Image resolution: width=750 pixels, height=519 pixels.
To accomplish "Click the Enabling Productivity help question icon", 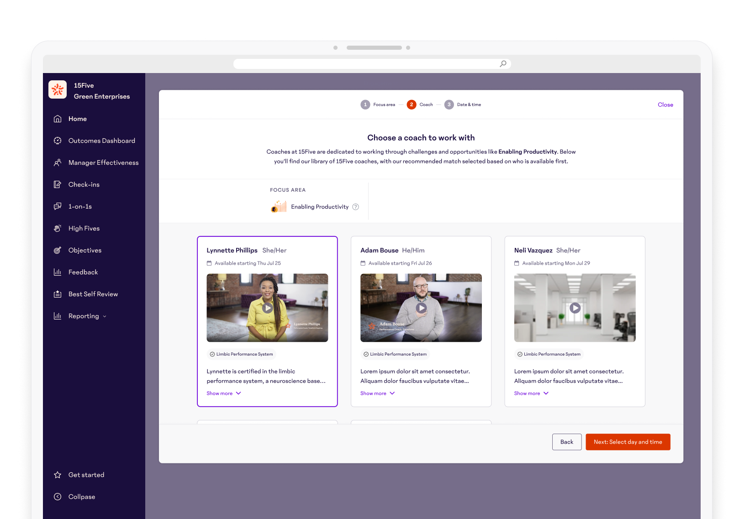I will coord(356,207).
